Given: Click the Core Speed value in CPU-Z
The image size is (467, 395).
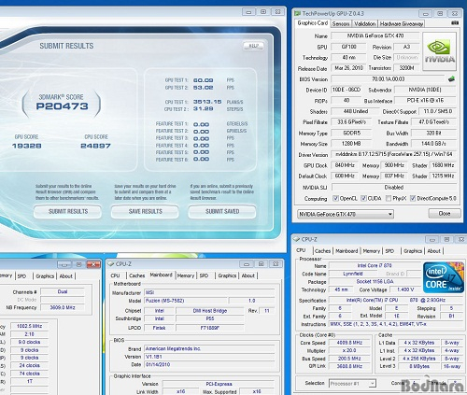Looking at the screenshot, I should [x=349, y=343].
